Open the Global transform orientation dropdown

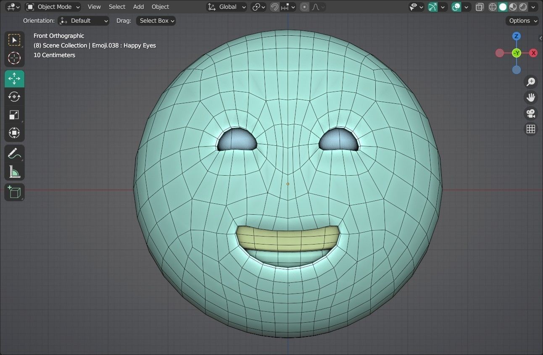click(227, 7)
